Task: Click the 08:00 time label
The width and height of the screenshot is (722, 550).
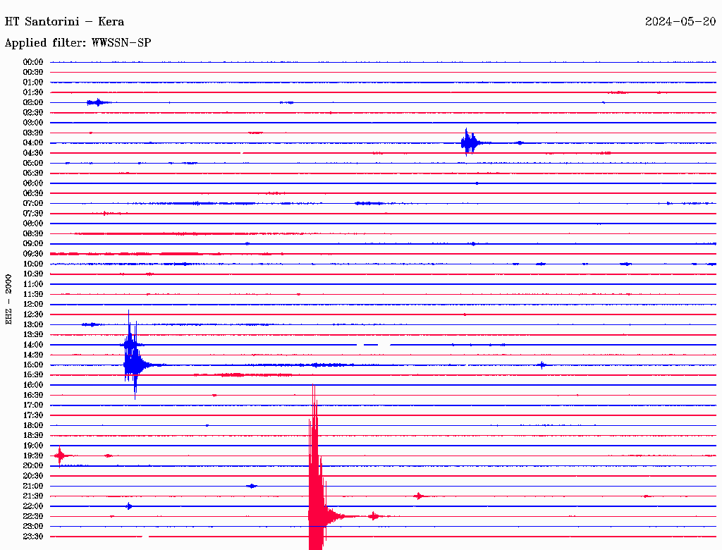Action: 33,224
